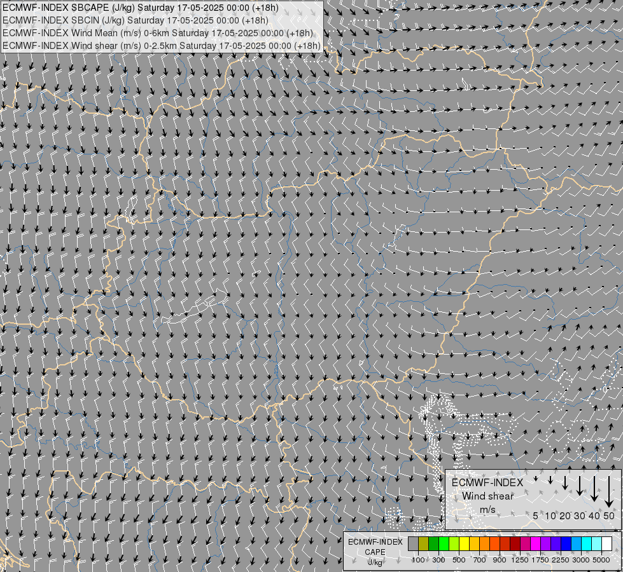Viewport: 623px width, 572px height.
Task: Click the gray swatch in the CAPE colorbar
Action: 413,543
